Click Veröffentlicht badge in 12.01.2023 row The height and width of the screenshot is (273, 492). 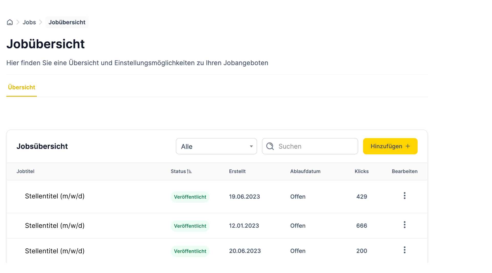point(190,226)
